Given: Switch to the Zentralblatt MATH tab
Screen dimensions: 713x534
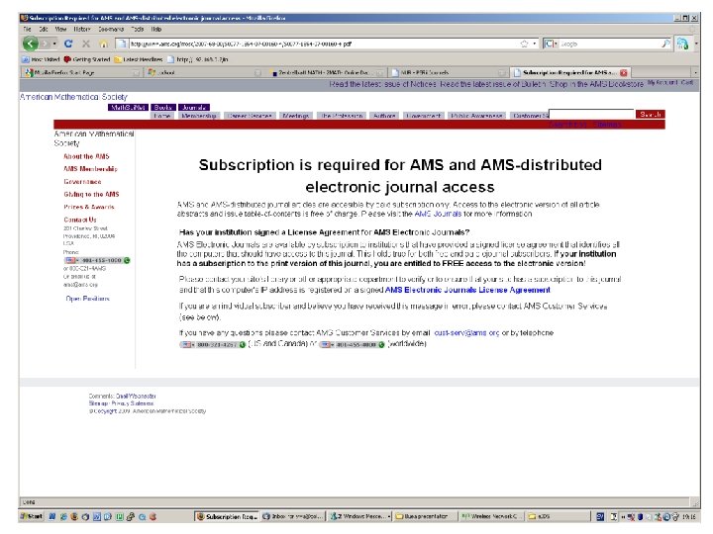Looking at the screenshot, I should (327, 72).
